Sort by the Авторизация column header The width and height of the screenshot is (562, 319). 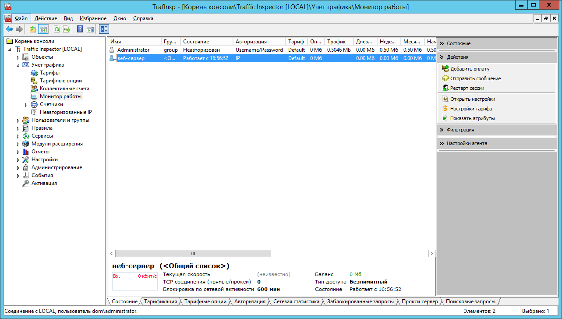tap(259, 42)
